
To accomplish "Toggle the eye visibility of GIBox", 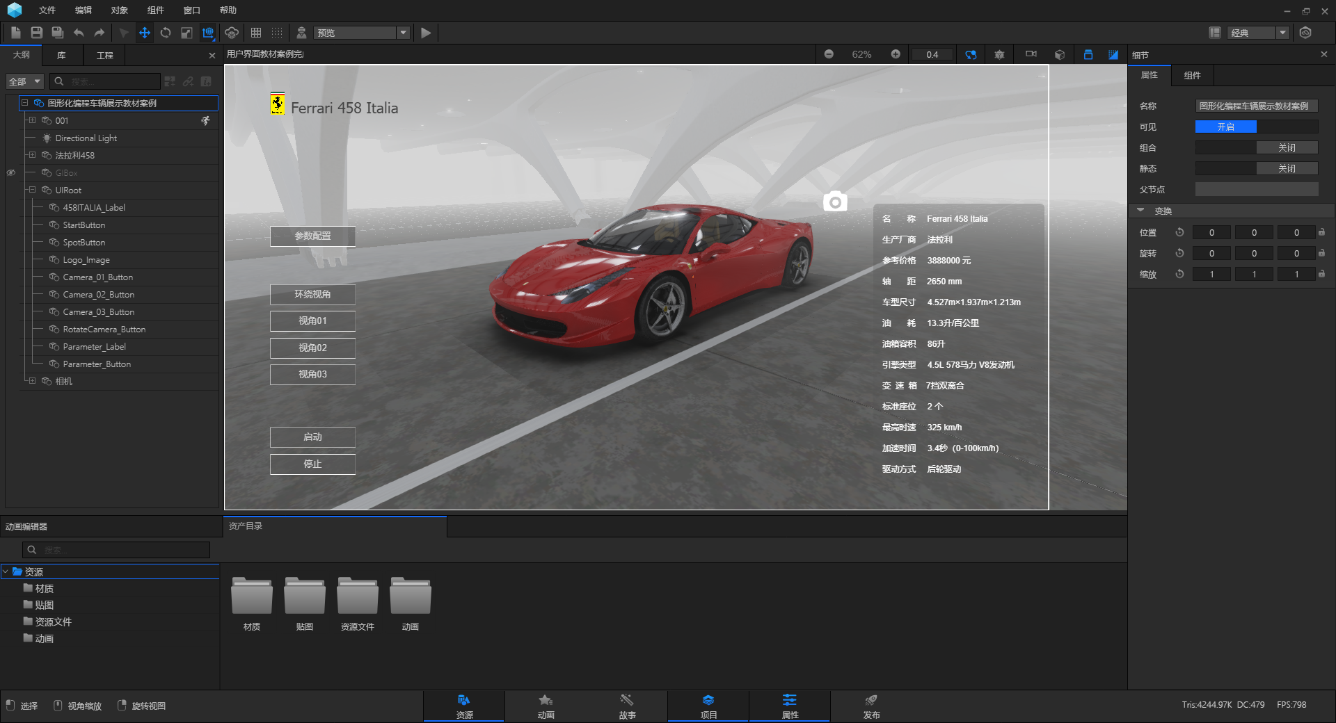I will pyautogui.click(x=11, y=172).
